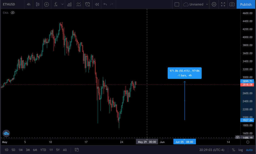Click the ETHUSD symbol search field
The image size is (256, 154).
point(9,4)
